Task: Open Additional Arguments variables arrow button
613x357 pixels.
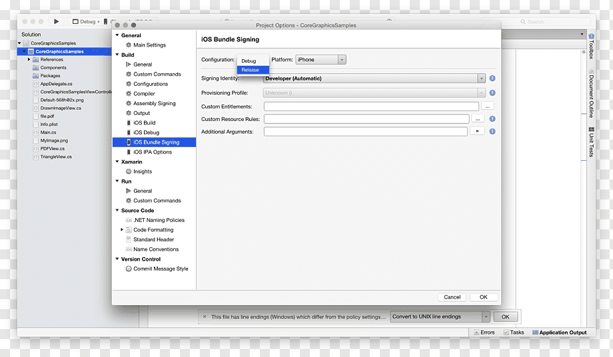Action: (x=477, y=132)
